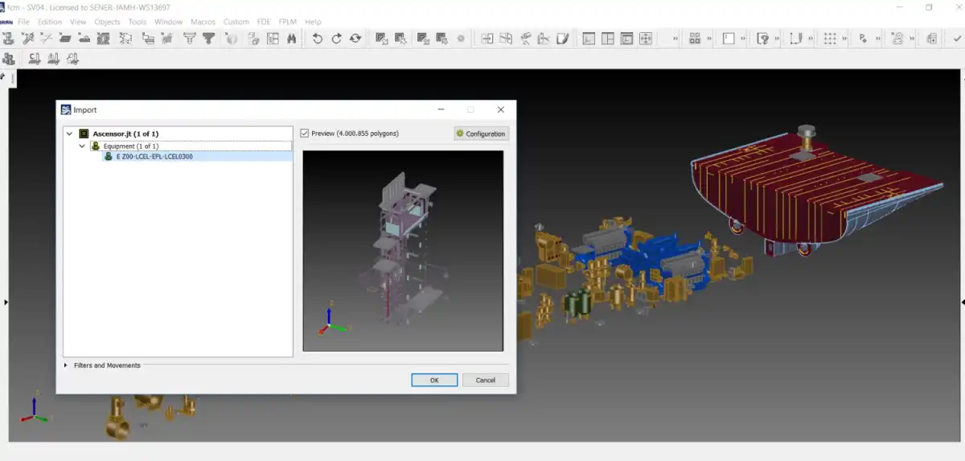Click the solid dark funnel filter icon
This screenshot has height=461, width=965.
[209, 39]
